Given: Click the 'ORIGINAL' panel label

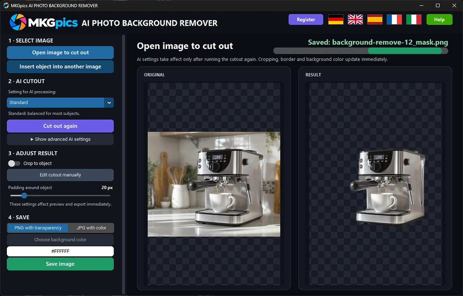Looking at the screenshot, I should (155, 75).
